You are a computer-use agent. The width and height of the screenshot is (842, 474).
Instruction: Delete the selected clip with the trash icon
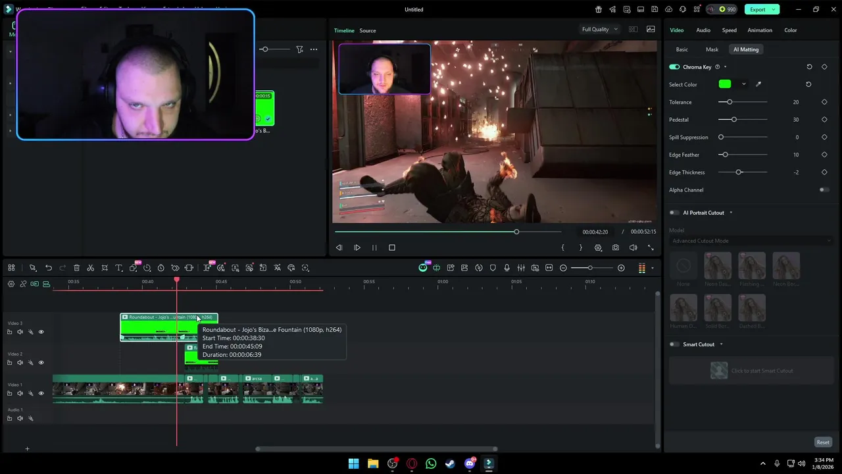[x=76, y=268]
